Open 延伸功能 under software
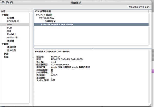 click(12, 50)
